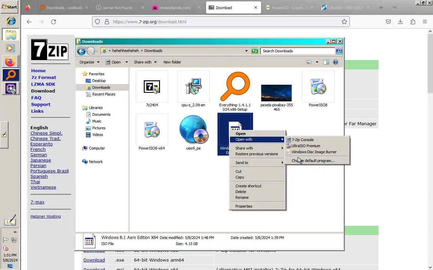Go back in Firefox browser
Image resolution: width=433 pixels, height=270 pixels.
click(x=29, y=22)
